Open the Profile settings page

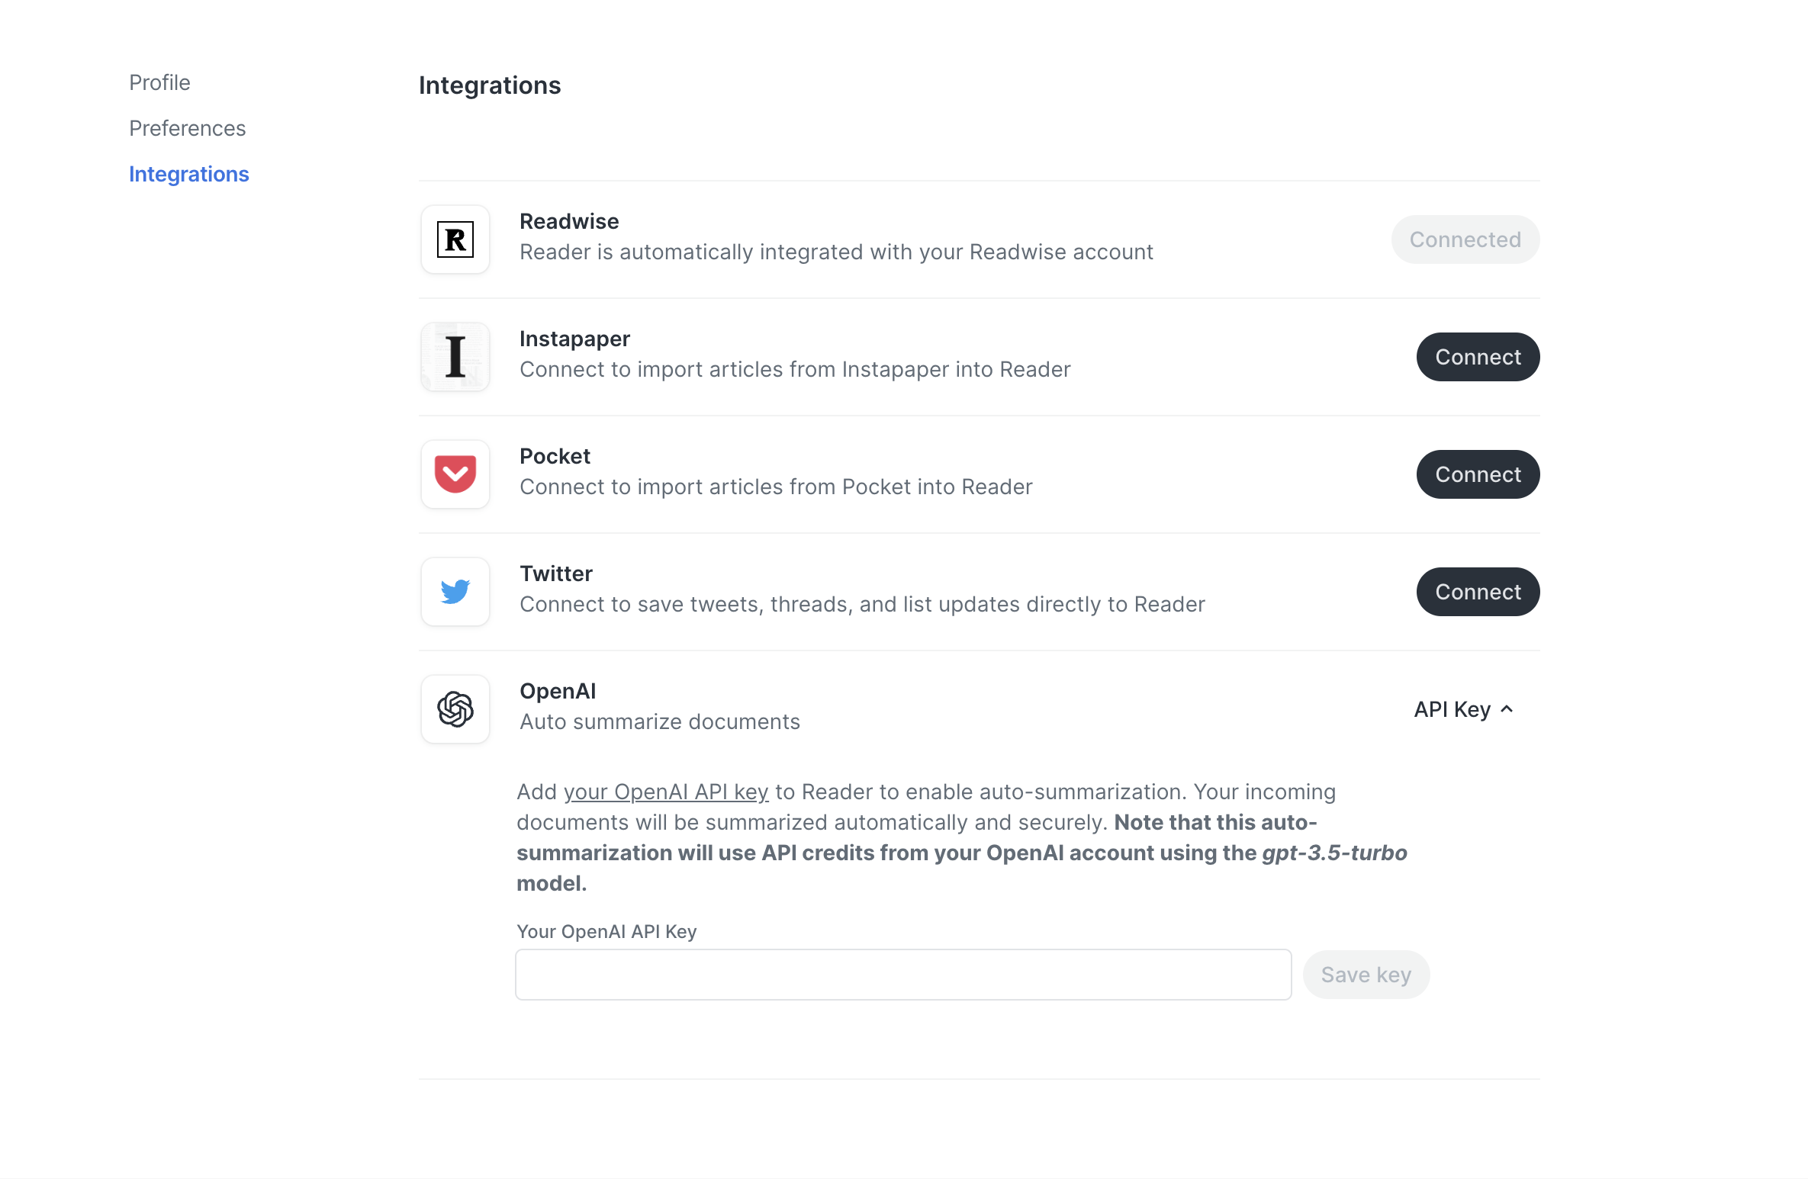point(159,82)
